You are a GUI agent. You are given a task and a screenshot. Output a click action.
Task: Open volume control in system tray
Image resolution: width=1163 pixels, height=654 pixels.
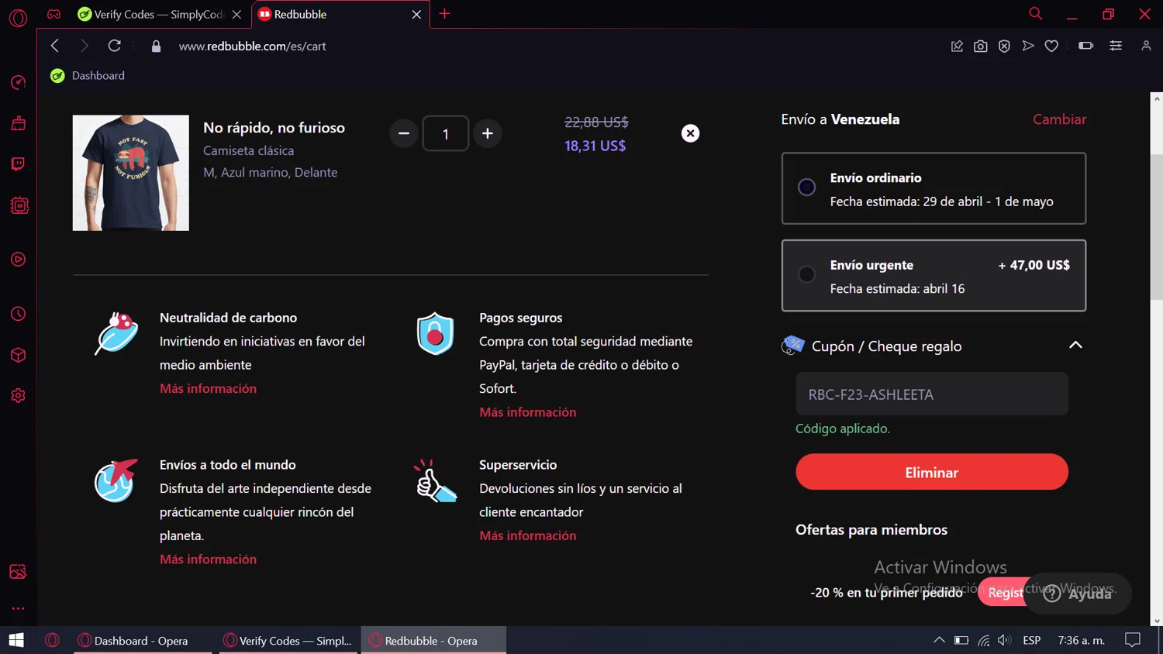pyautogui.click(x=1005, y=640)
